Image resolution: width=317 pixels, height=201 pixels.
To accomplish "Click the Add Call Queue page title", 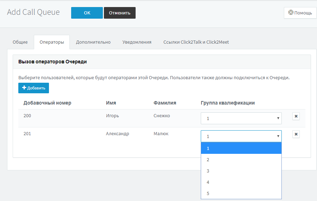I will (33, 12).
